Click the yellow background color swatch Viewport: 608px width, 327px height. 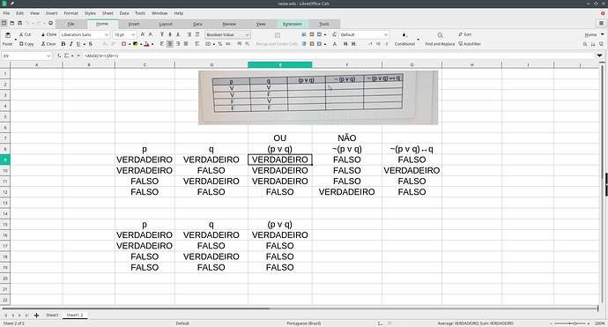[135, 44]
